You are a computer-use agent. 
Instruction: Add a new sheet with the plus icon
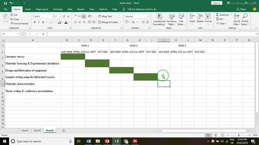64,130
